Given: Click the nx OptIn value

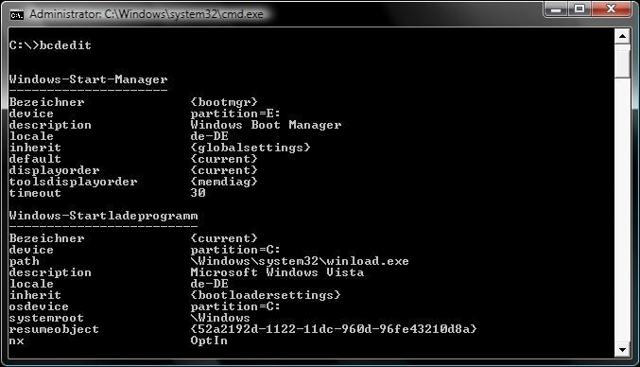Looking at the screenshot, I should point(209,341).
